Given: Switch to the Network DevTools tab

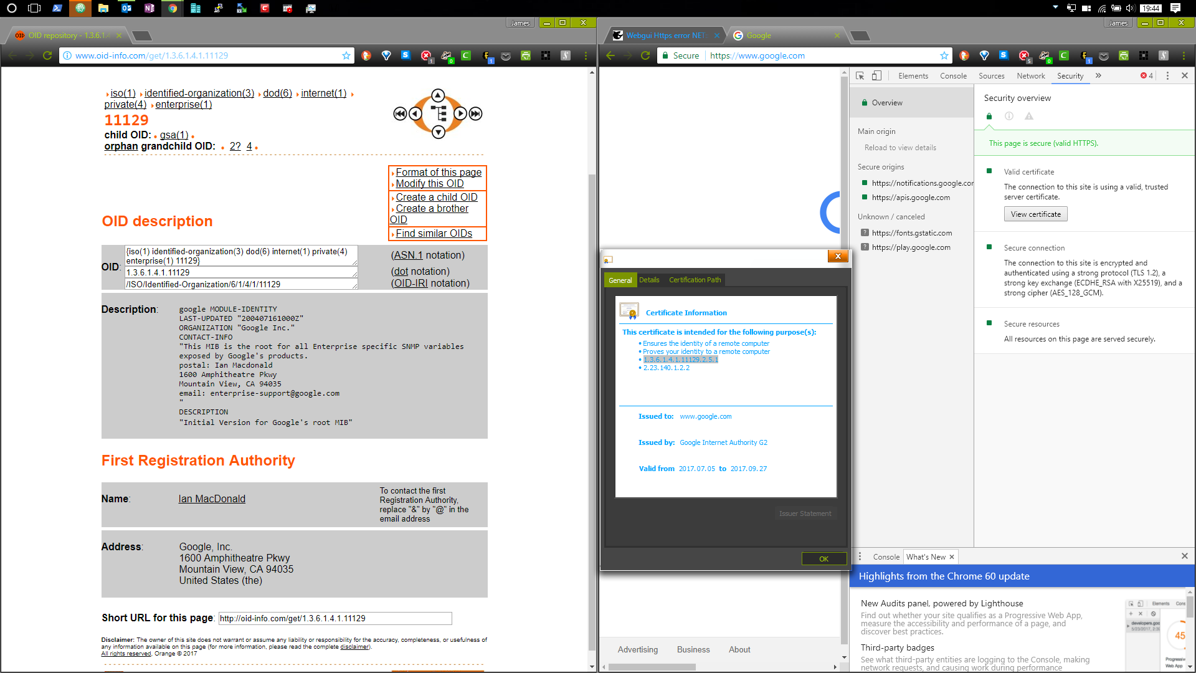Looking at the screenshot, I should (x=1031, y=76).
